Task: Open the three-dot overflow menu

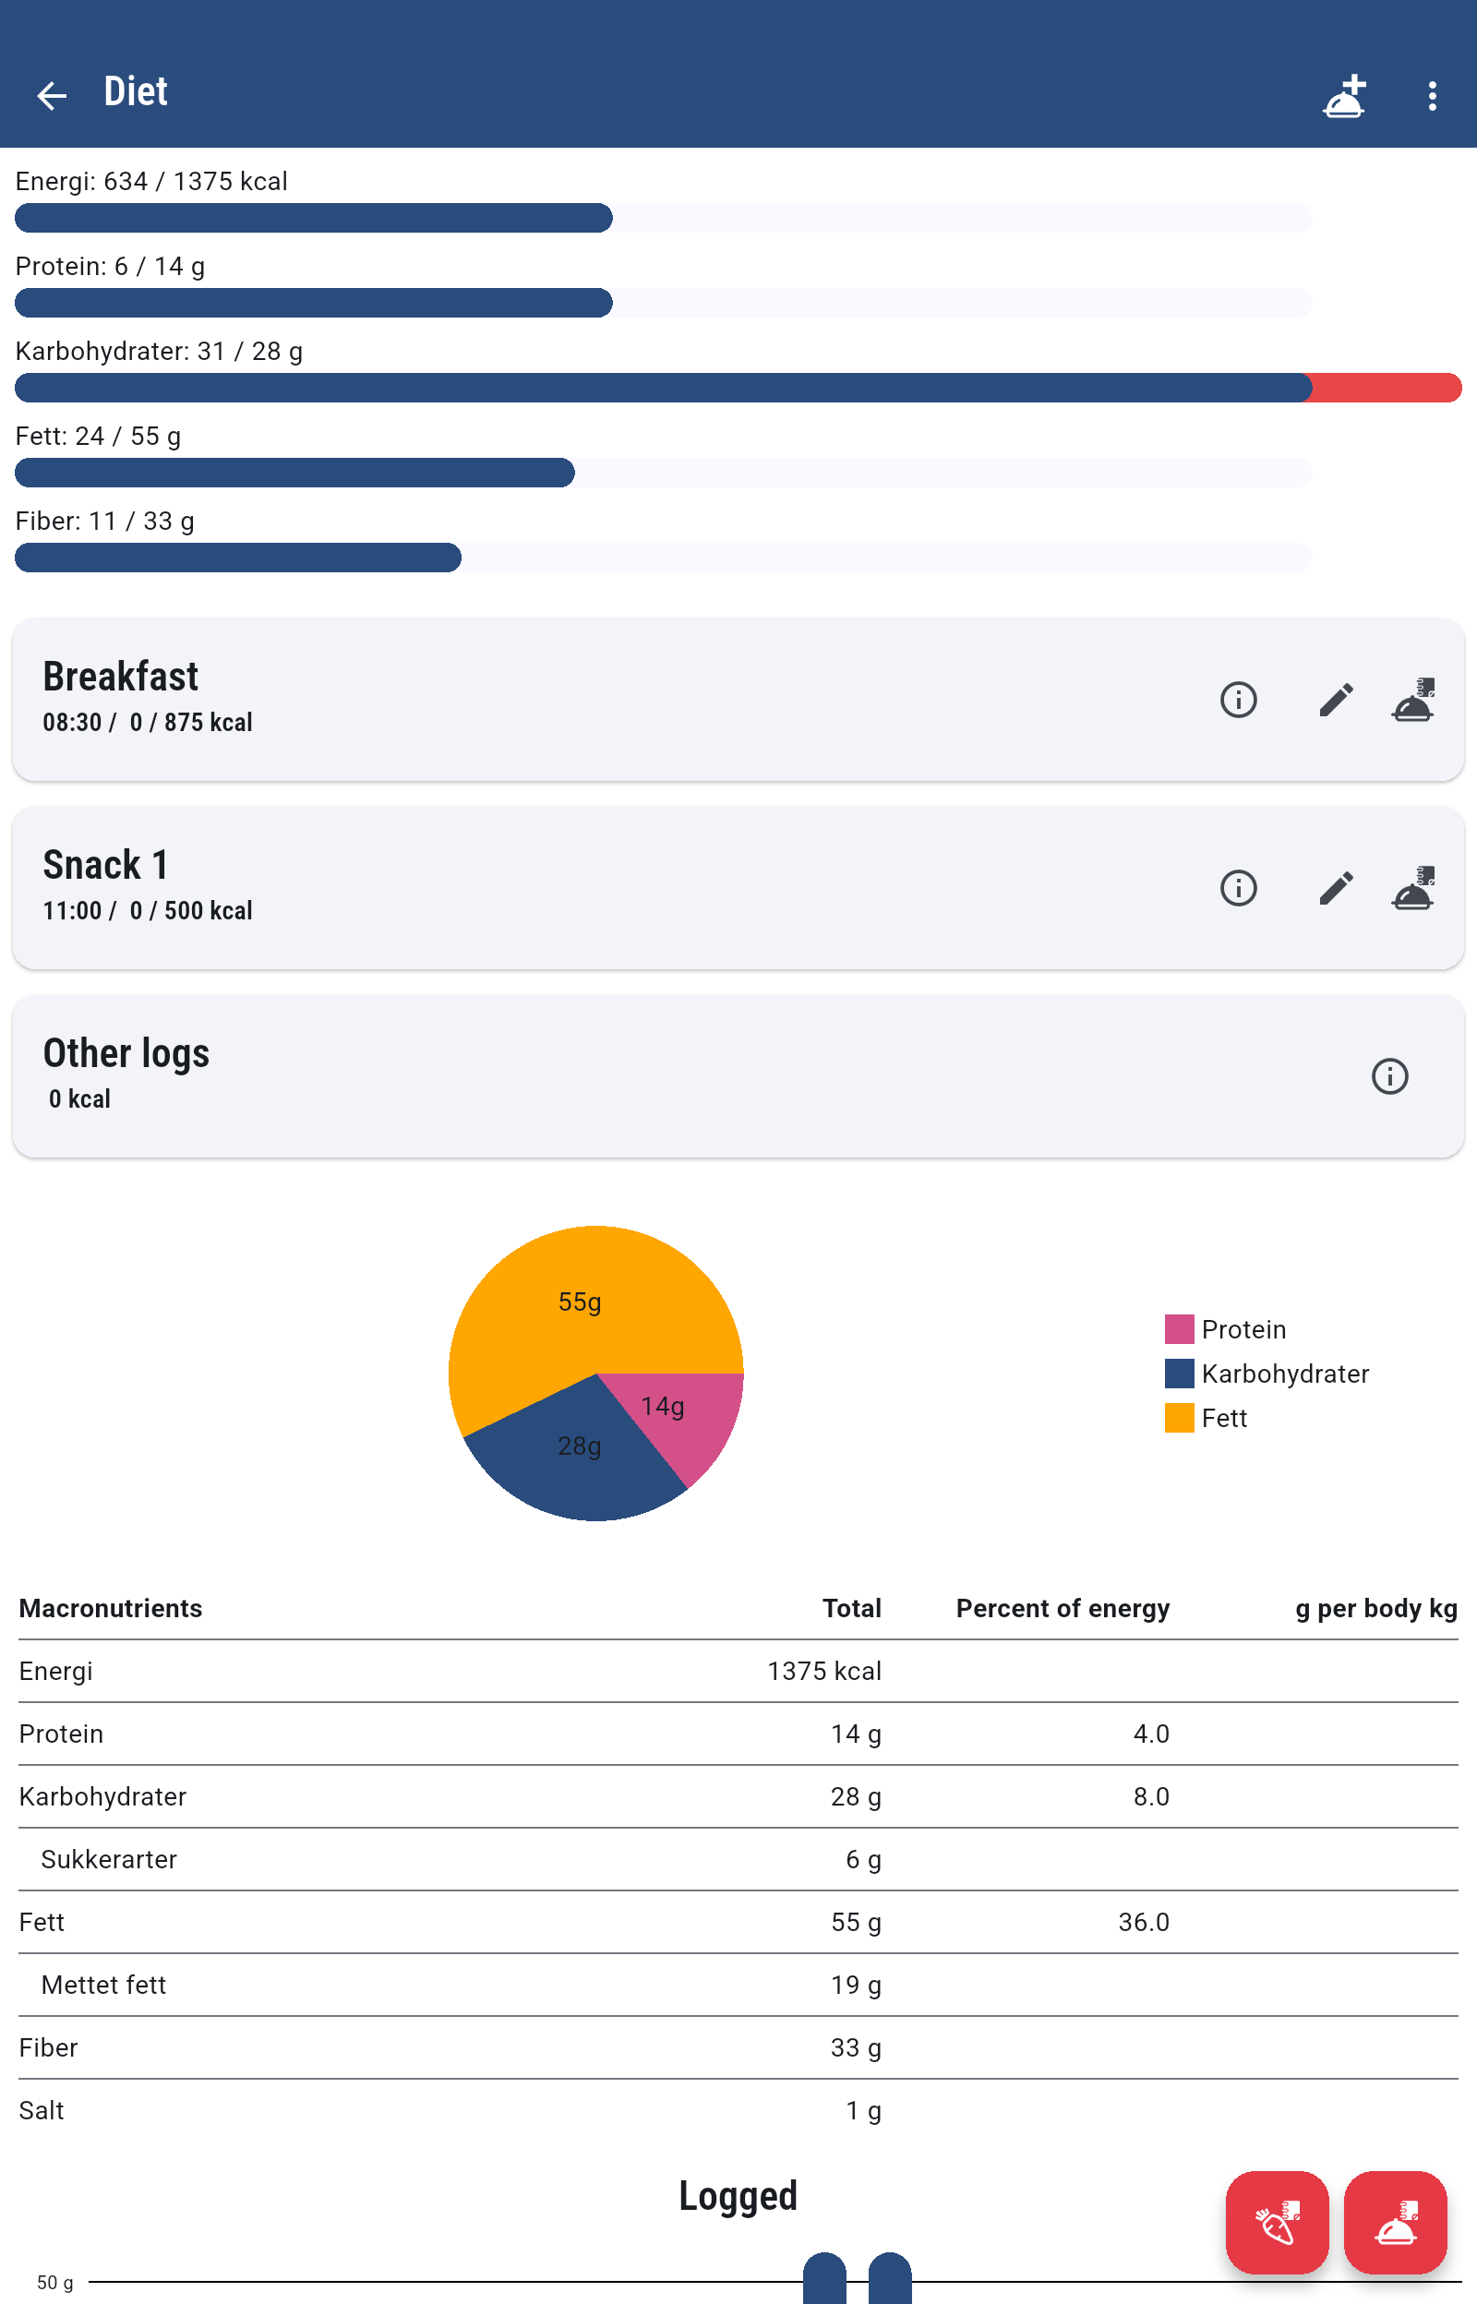Action: [x=1432, y=95]
